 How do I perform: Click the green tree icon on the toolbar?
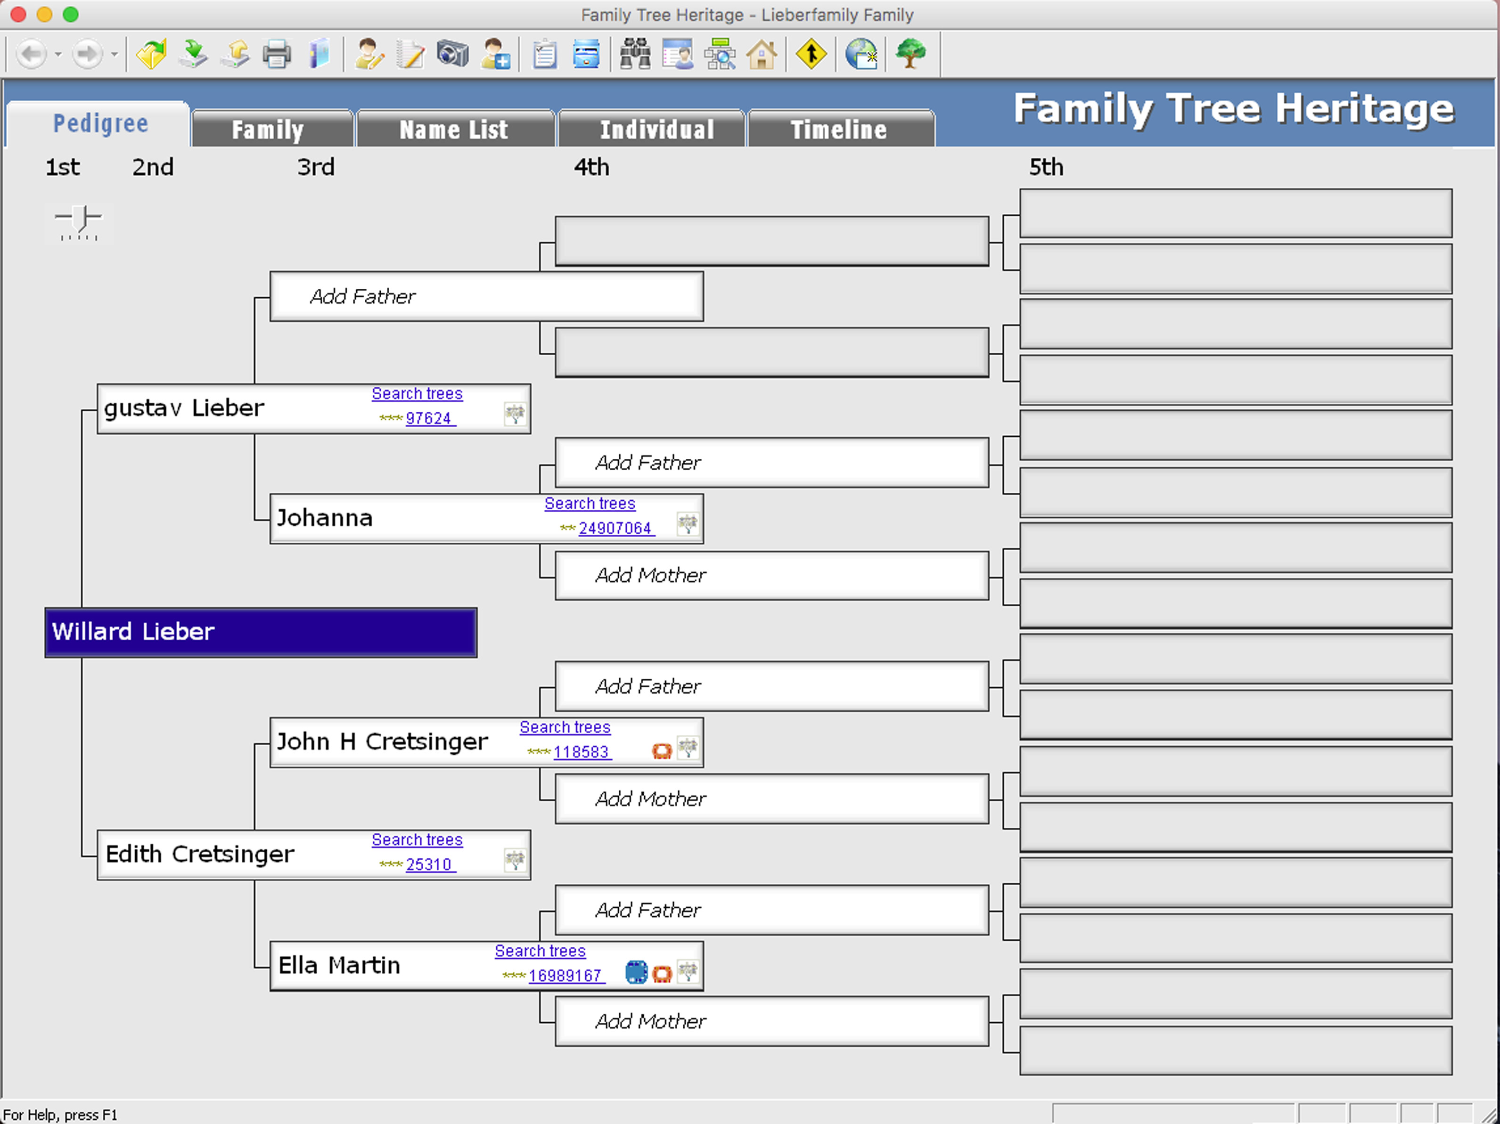coord(911,54)
